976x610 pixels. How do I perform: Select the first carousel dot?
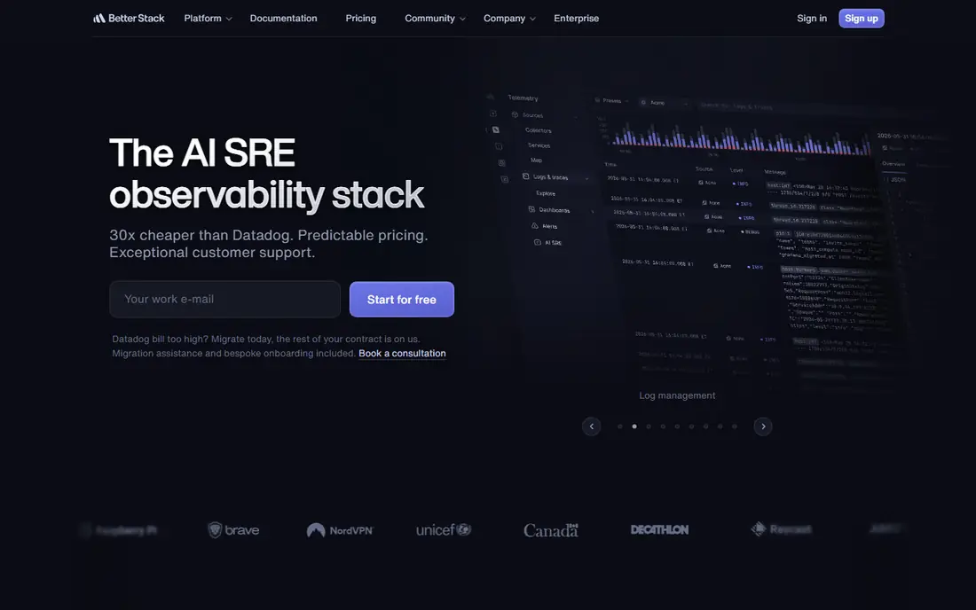(620, 426)
